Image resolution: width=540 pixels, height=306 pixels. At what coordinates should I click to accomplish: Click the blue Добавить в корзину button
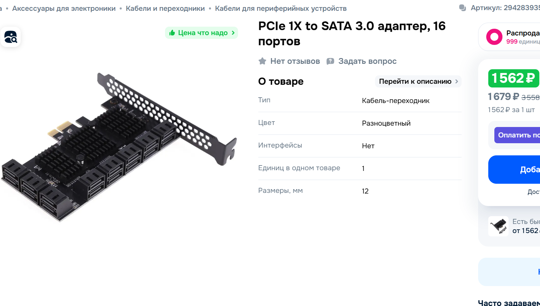pos(514,170)
